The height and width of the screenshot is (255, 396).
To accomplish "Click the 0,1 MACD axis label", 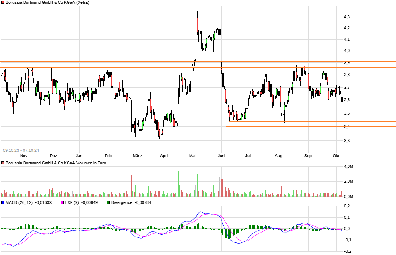I will click(347, 217).
